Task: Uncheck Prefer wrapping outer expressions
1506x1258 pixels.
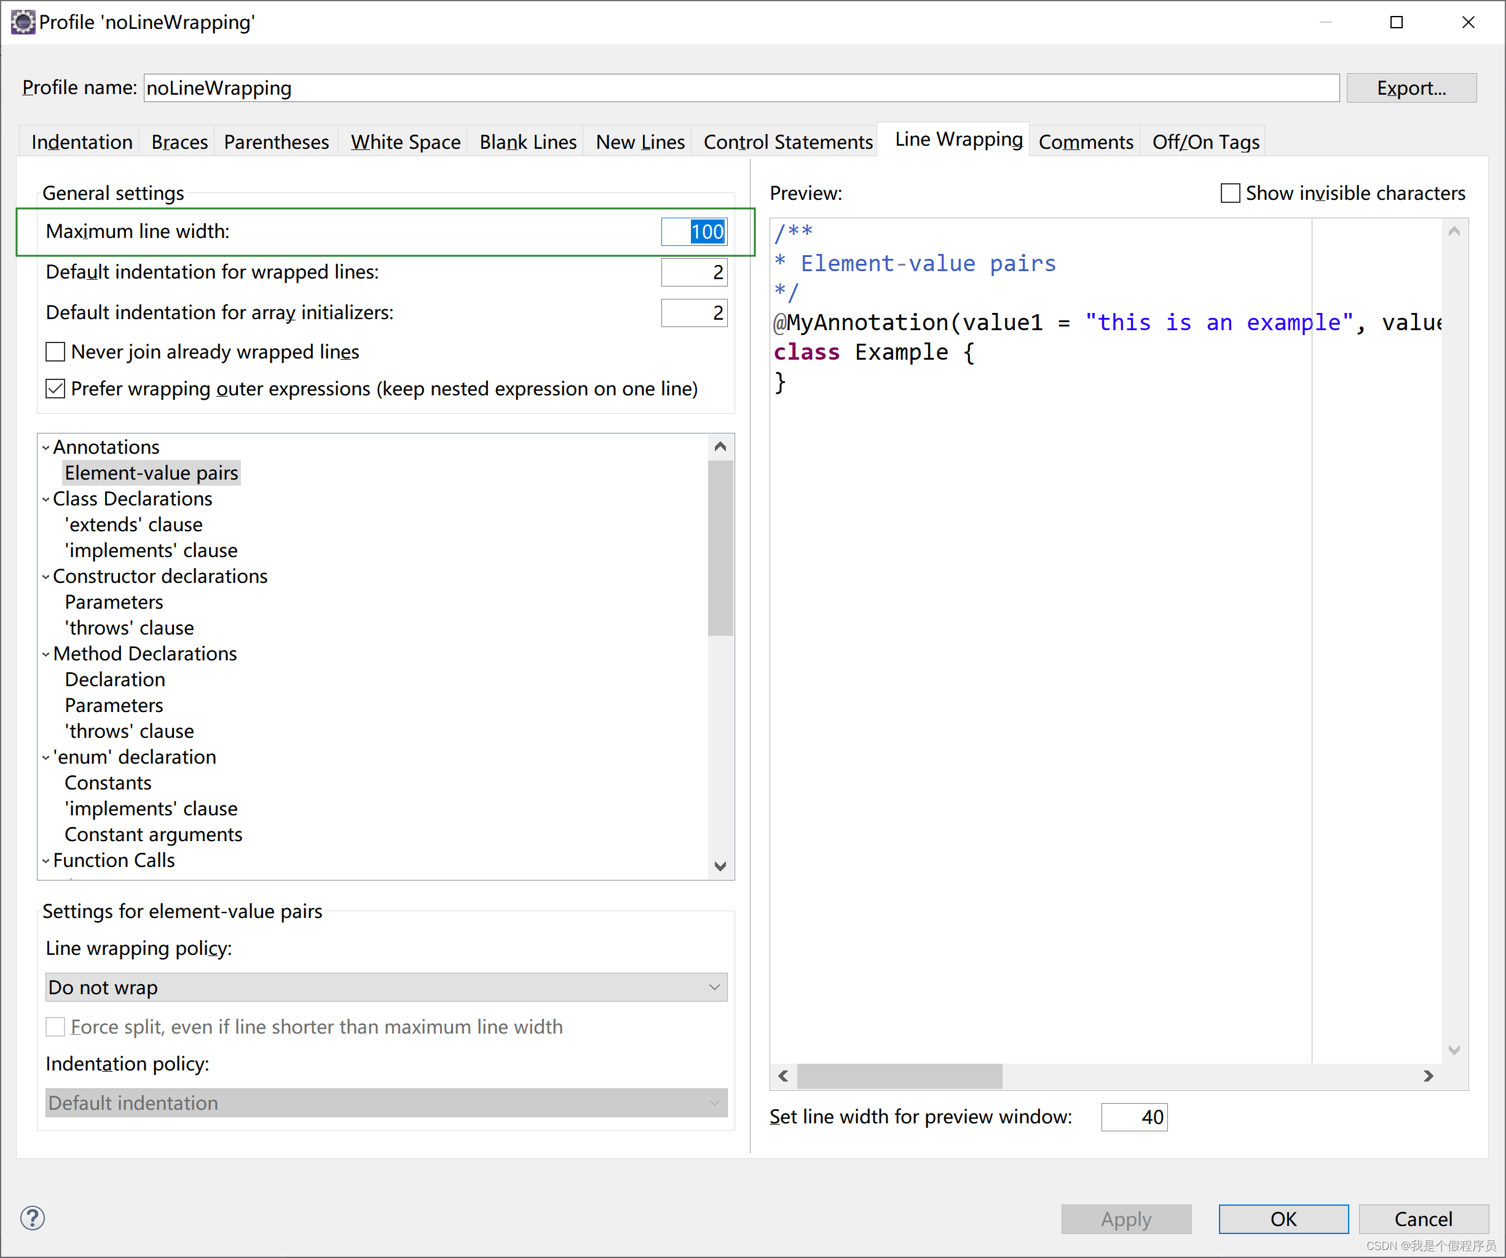Action: point(55,389)
